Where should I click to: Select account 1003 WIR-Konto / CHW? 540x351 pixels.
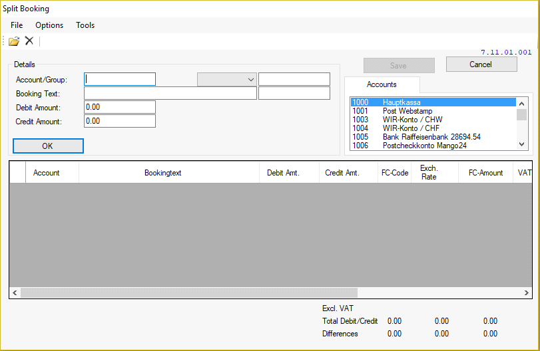(x=433, y=119)
